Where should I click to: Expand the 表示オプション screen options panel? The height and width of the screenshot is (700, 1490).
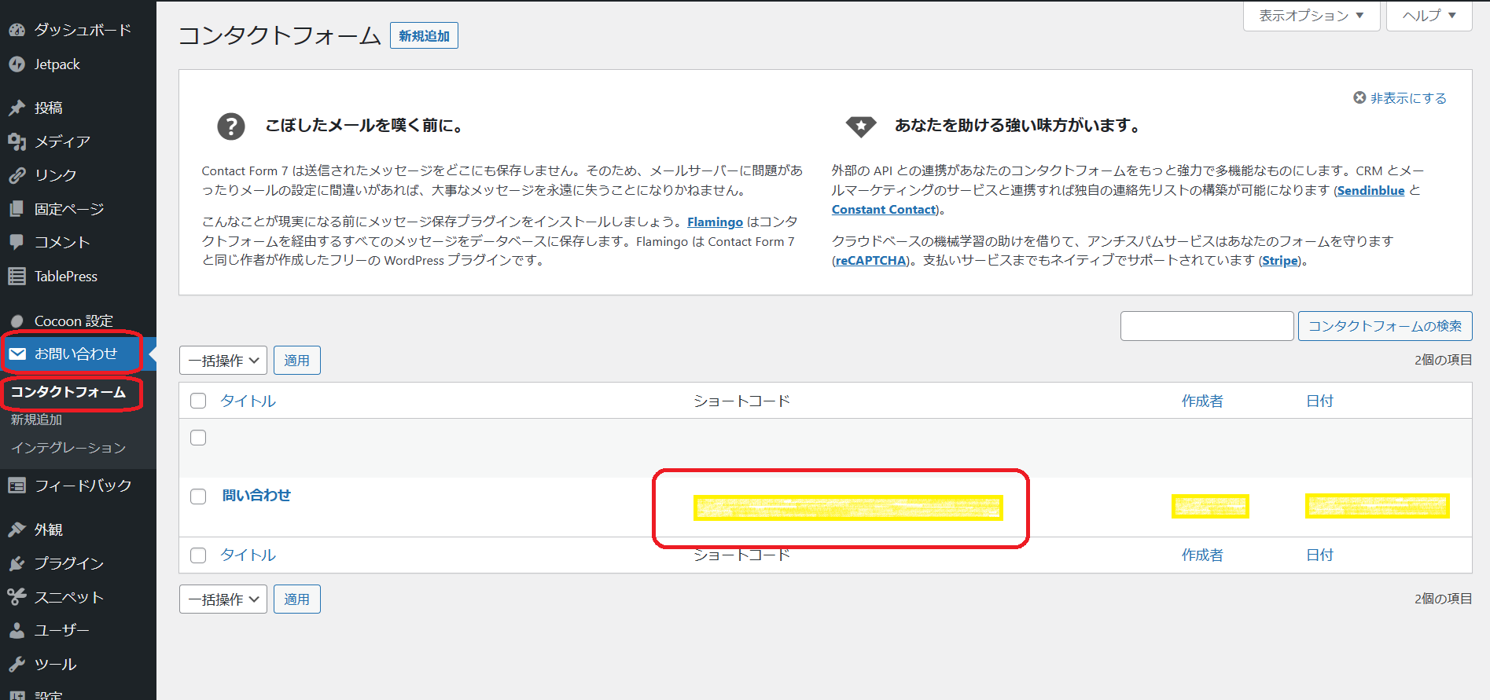coord(1312,16)
